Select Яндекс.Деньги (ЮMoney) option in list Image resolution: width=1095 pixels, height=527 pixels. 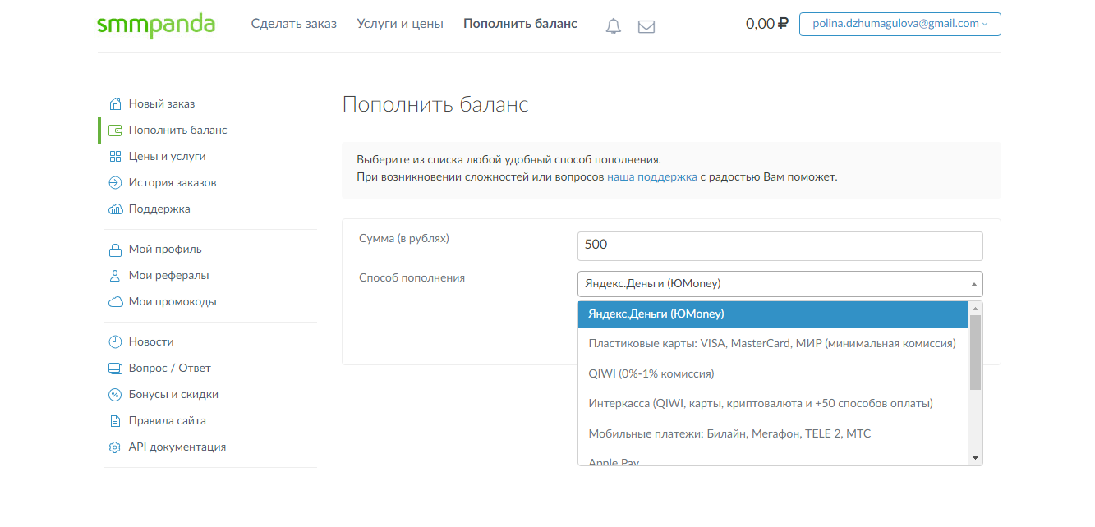774,314
